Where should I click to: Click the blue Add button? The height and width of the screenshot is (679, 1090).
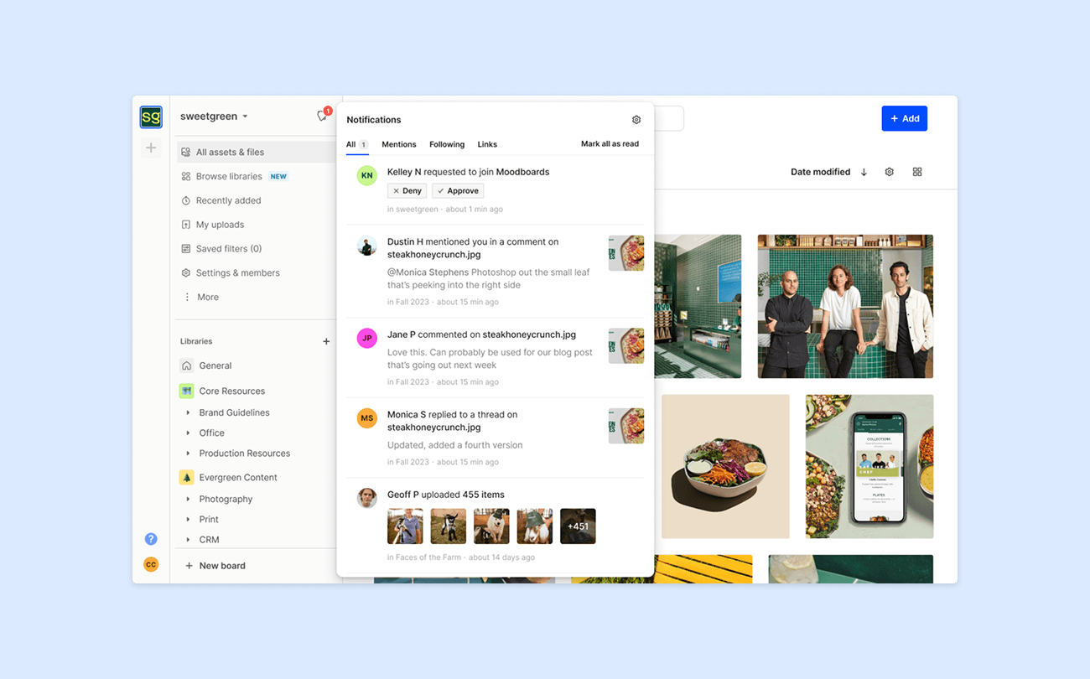click(904, 118)
